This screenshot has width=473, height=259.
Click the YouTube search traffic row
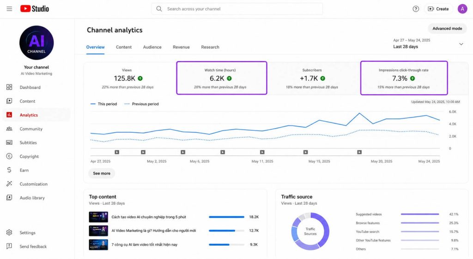click(x=407, y=232)
